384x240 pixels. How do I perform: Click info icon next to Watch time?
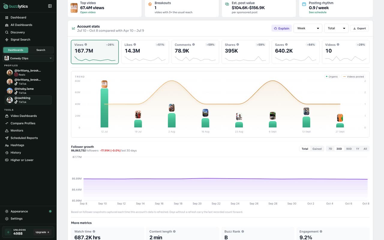pos(94,232)
